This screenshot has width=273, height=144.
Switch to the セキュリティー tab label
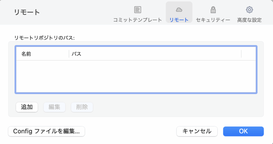[213, 20]
